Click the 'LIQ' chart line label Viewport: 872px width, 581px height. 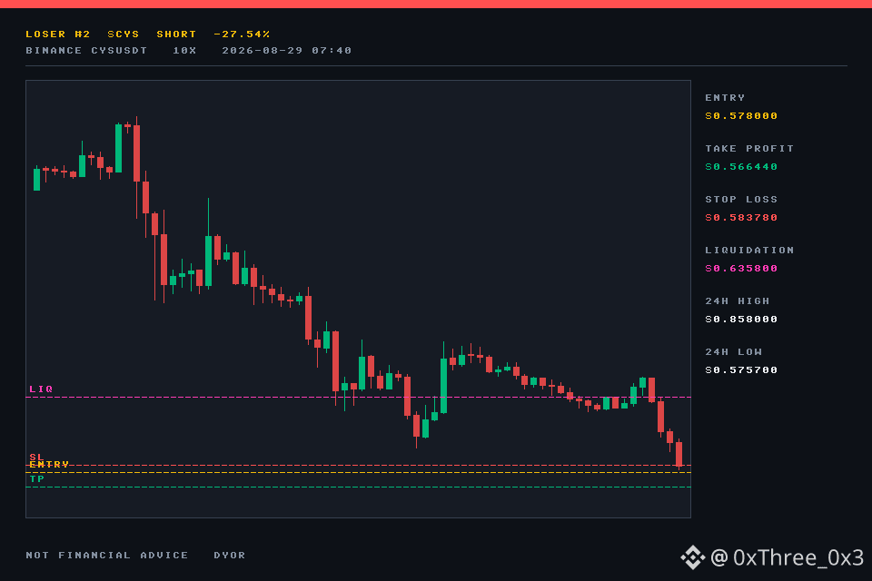click(x=41, y=389)
